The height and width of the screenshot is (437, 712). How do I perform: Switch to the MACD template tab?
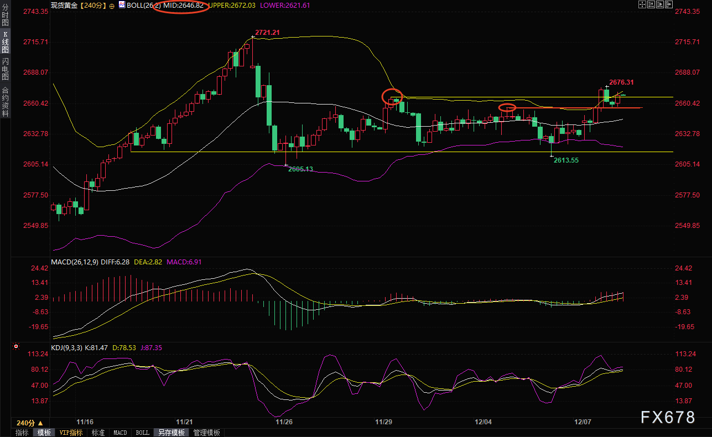tap(120, 433)
